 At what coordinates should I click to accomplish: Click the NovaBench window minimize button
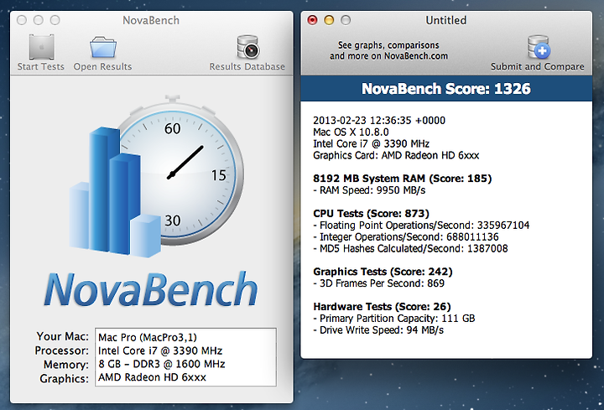[x=39, y=20]
